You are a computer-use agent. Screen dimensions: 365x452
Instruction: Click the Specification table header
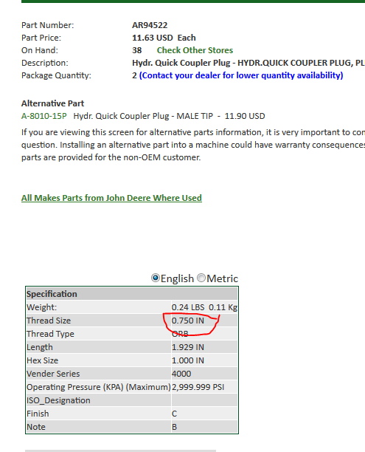coord(132,294)
